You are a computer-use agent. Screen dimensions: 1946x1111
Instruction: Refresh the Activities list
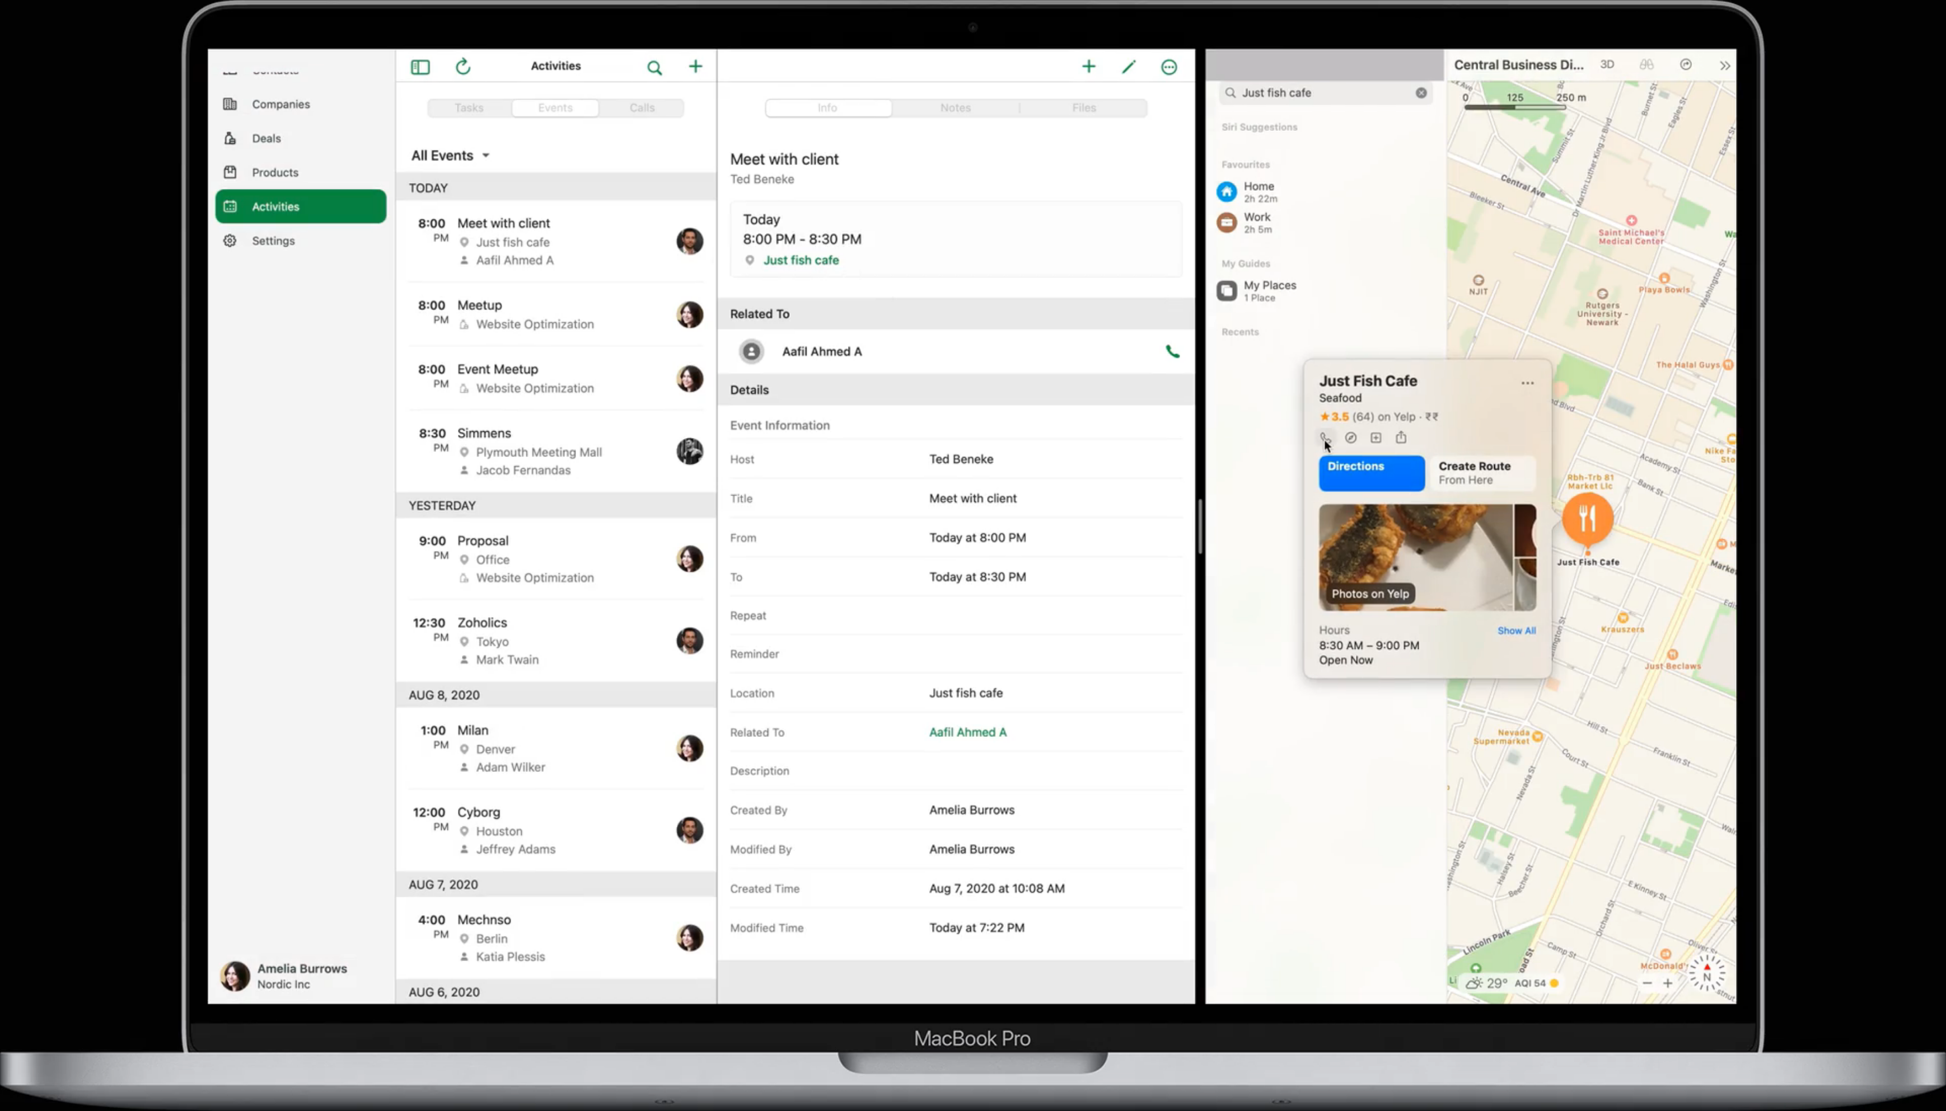click(464, 67)
